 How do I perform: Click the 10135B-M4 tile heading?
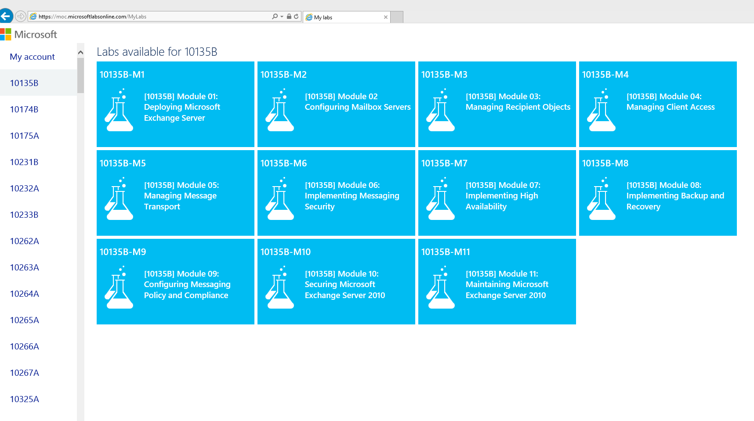(605, 75)
